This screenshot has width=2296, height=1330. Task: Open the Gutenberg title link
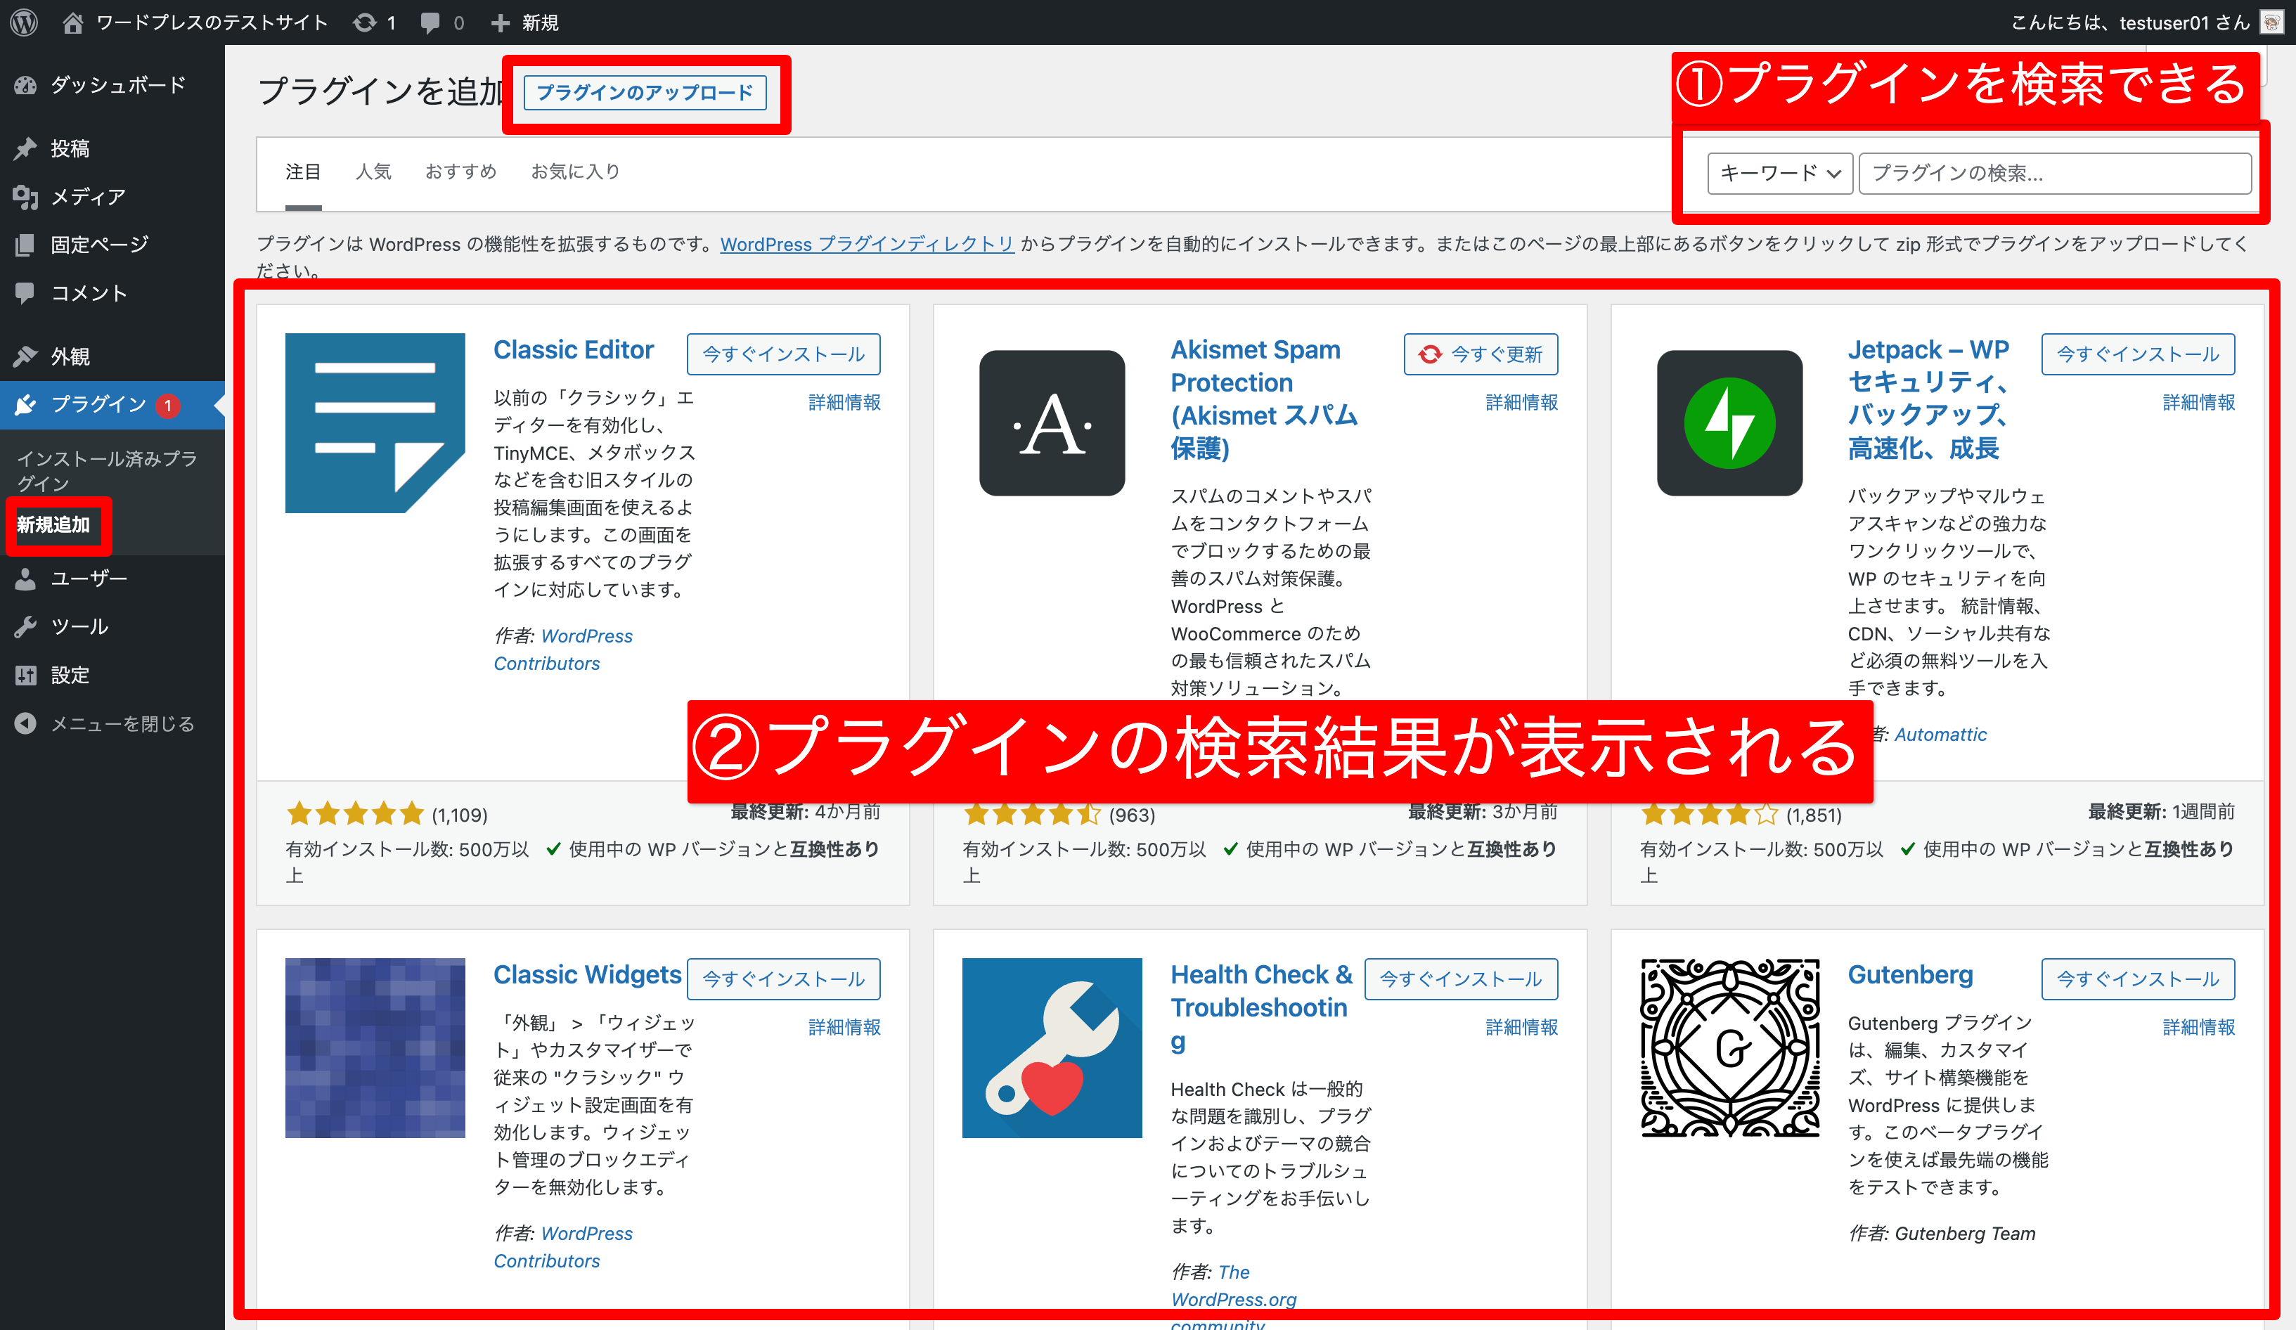tap(1909, 975)
